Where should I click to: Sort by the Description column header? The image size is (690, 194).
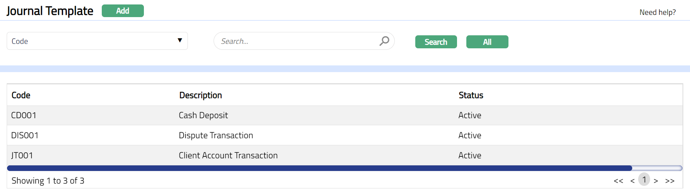[x=201, y=95]
